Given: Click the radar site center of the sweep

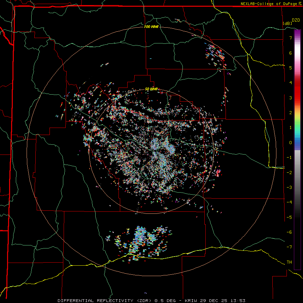Looking at the screenshot, I should coord(152,151).
